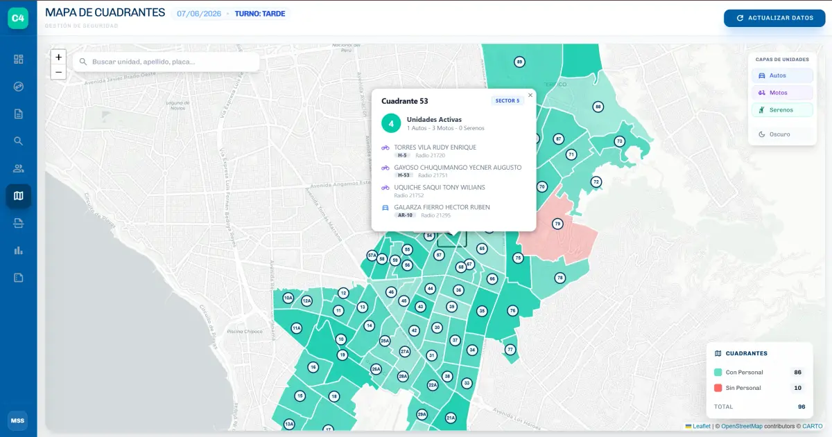Click the Sector 5 badge in popup
The width and height of the screenshot is (832, 437).
pos(508,101)
